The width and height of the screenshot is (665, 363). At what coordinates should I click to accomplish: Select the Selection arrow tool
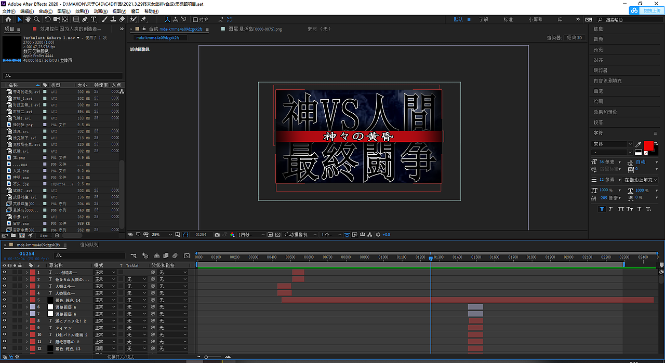(19, 19)
